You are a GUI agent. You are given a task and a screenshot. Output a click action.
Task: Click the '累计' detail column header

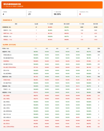89,48
